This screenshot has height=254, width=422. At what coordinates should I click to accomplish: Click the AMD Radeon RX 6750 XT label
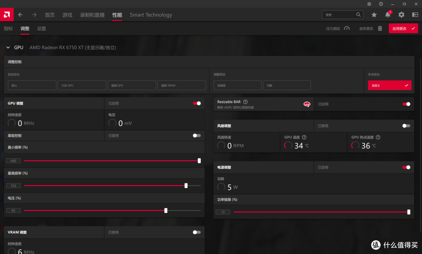[73, 47]
